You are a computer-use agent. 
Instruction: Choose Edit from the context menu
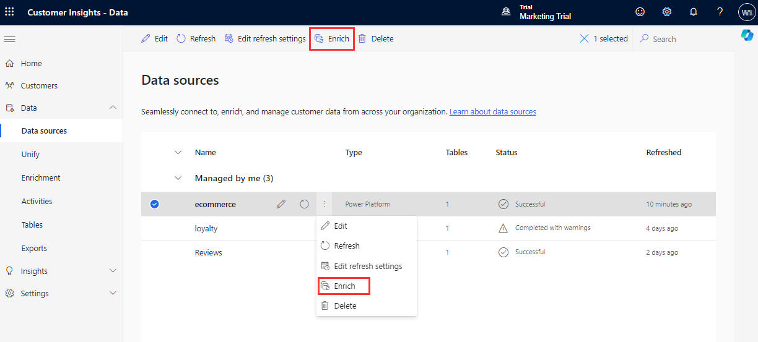(x=367, y=226)
